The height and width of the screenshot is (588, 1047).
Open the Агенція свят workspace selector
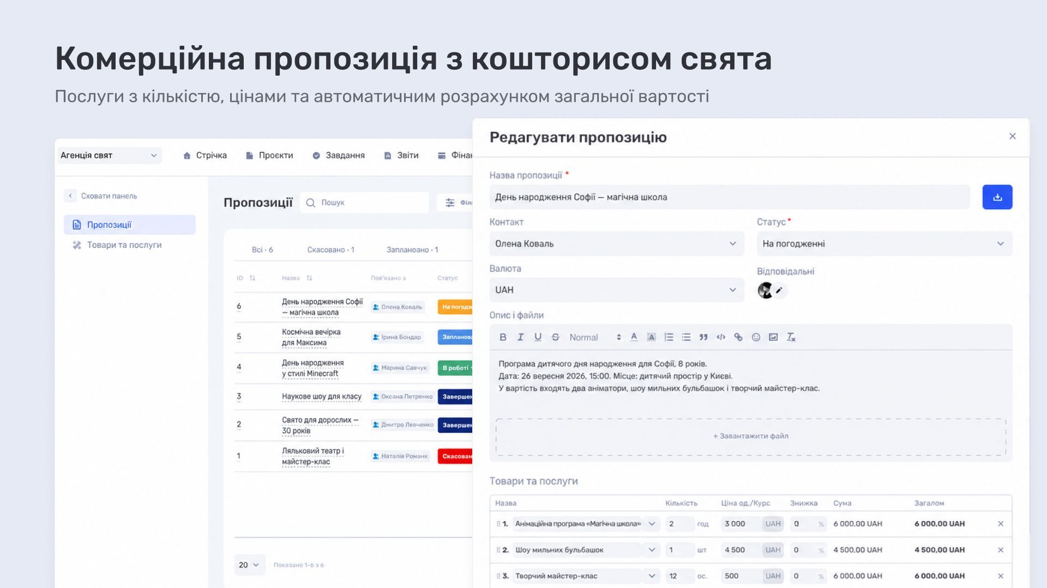109,155
